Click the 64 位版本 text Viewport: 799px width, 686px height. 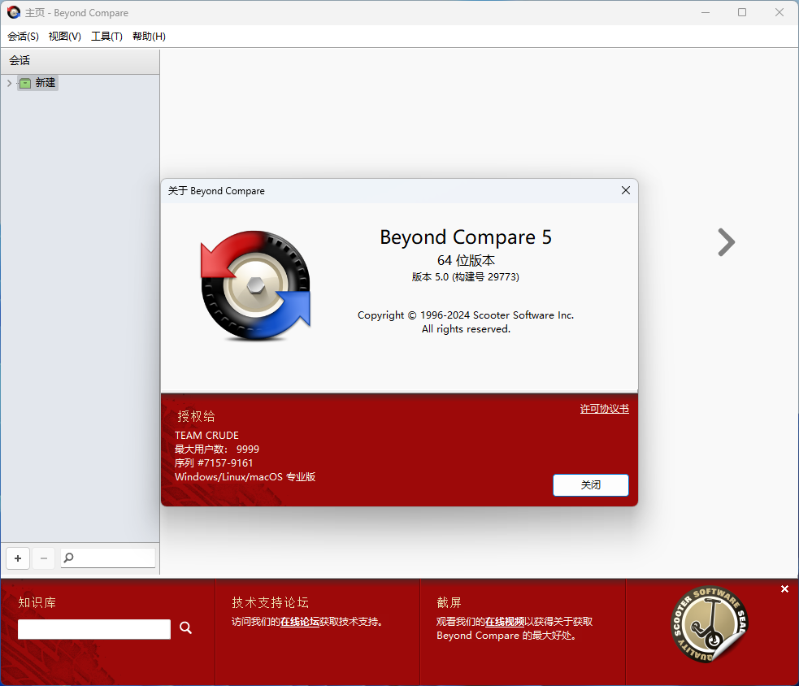point(466,260)
